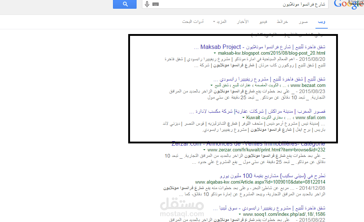The image size is (364, 222).
Task: Select the ويب tab
Action: [322, 22]
